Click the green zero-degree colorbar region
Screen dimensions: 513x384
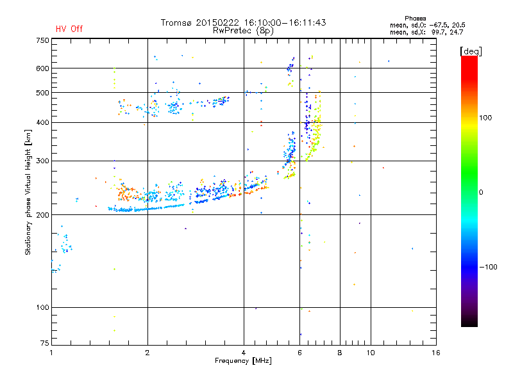[469, 191]
